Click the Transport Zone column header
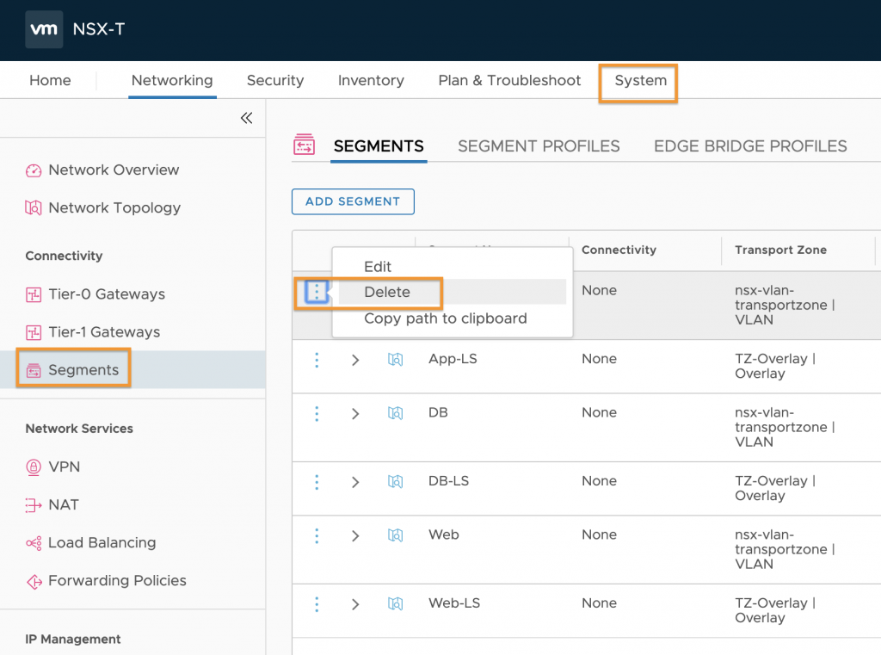The width and height of the screenshot is (881, 655). [x=780, y=250]
